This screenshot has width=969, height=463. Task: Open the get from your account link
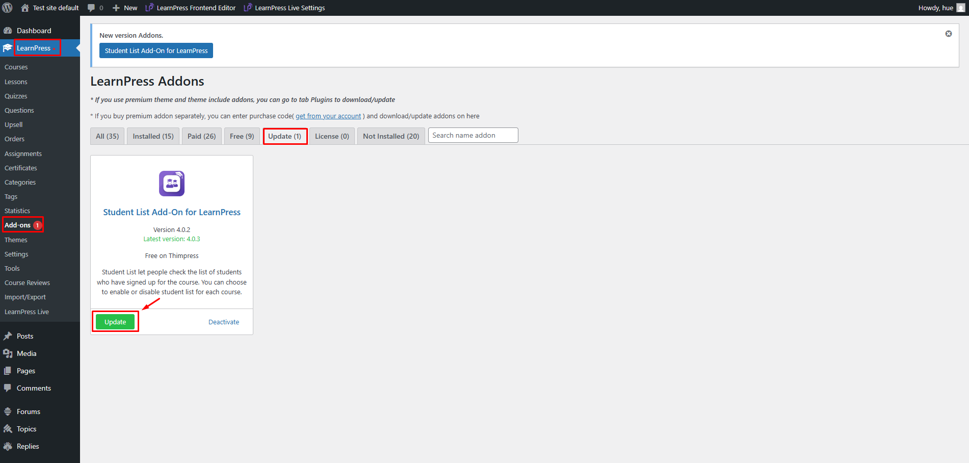(328, 116)
